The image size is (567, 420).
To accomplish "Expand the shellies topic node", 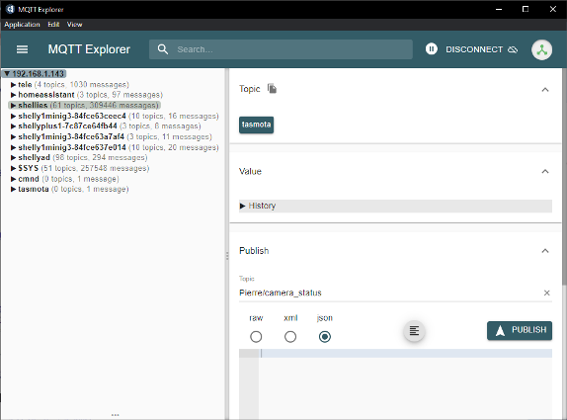I will 14,106.
